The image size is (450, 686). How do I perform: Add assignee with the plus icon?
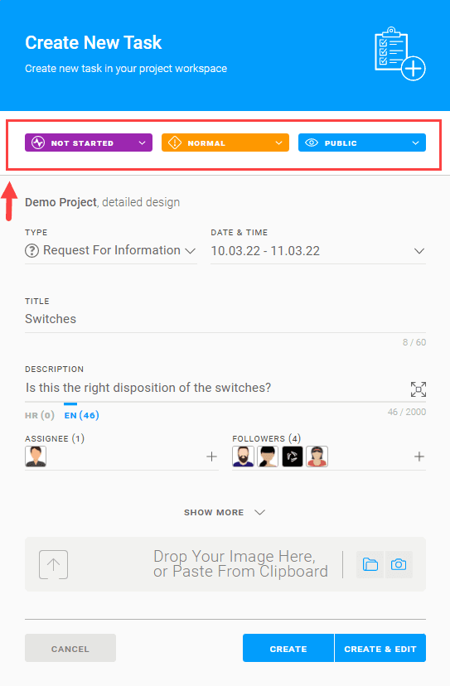pyautogui.click(x=212, y=457)
